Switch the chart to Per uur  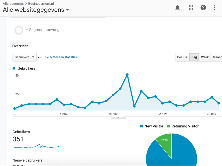coord(182,57)
